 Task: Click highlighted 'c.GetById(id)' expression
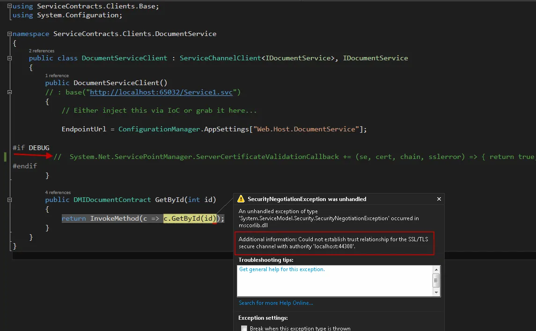tap(190, 218)
